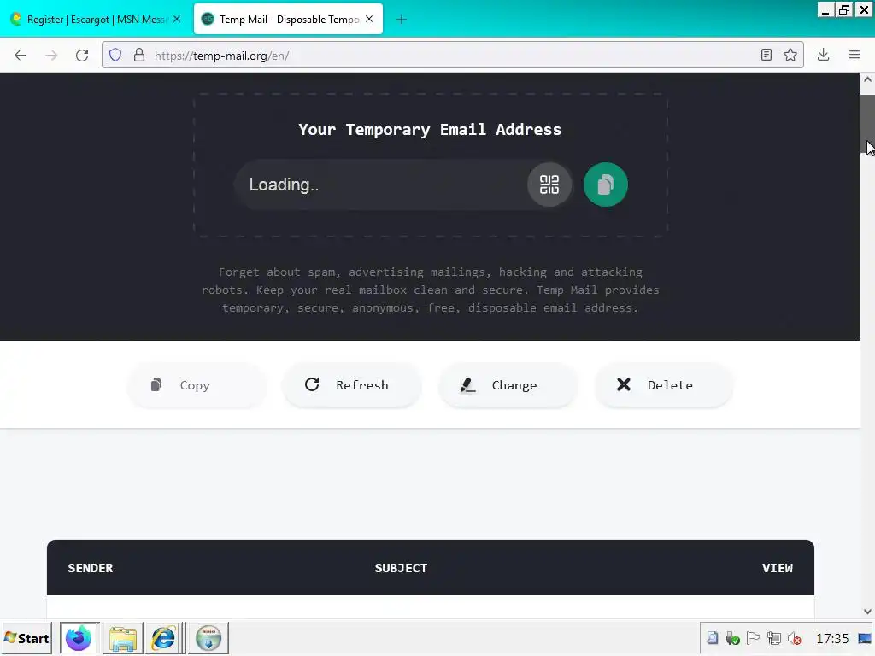Click the Refresh button
Image resolution: width=875 pixels, height=656 pixels.
point(351,385)
